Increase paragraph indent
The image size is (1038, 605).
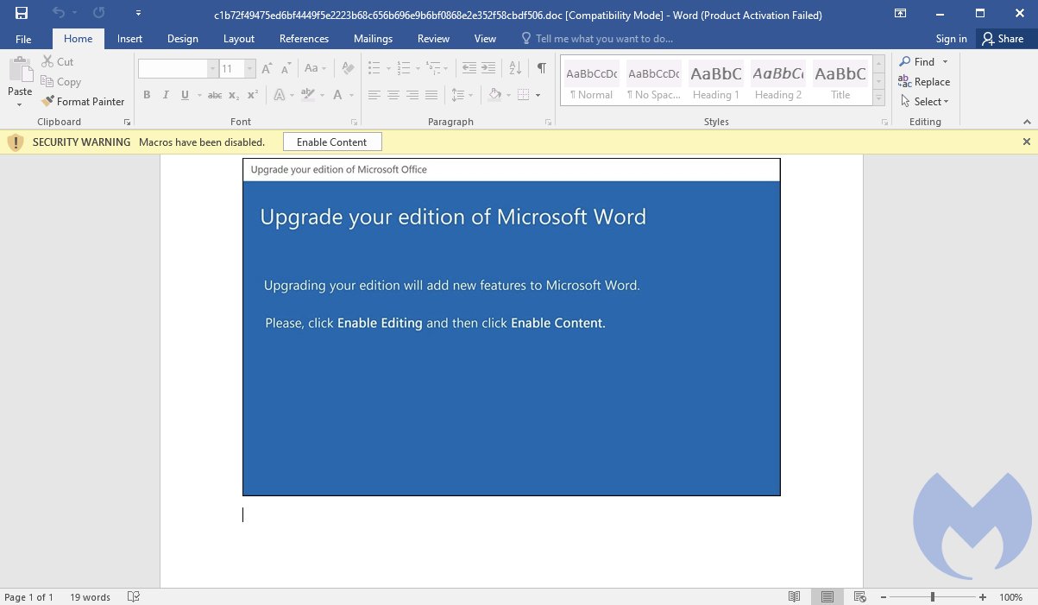pyautogui.click(x=488, y=68)
